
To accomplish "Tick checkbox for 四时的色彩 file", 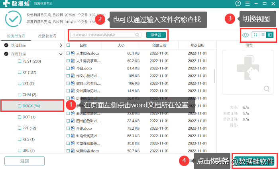I will (x=68, y=121).
